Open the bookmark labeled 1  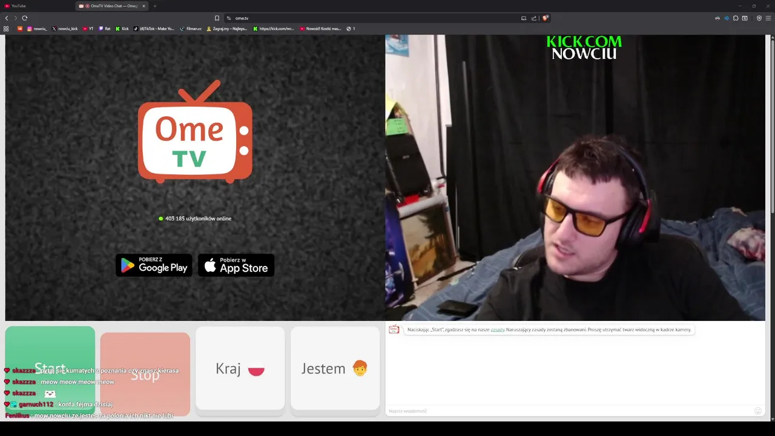pos(351,28)
